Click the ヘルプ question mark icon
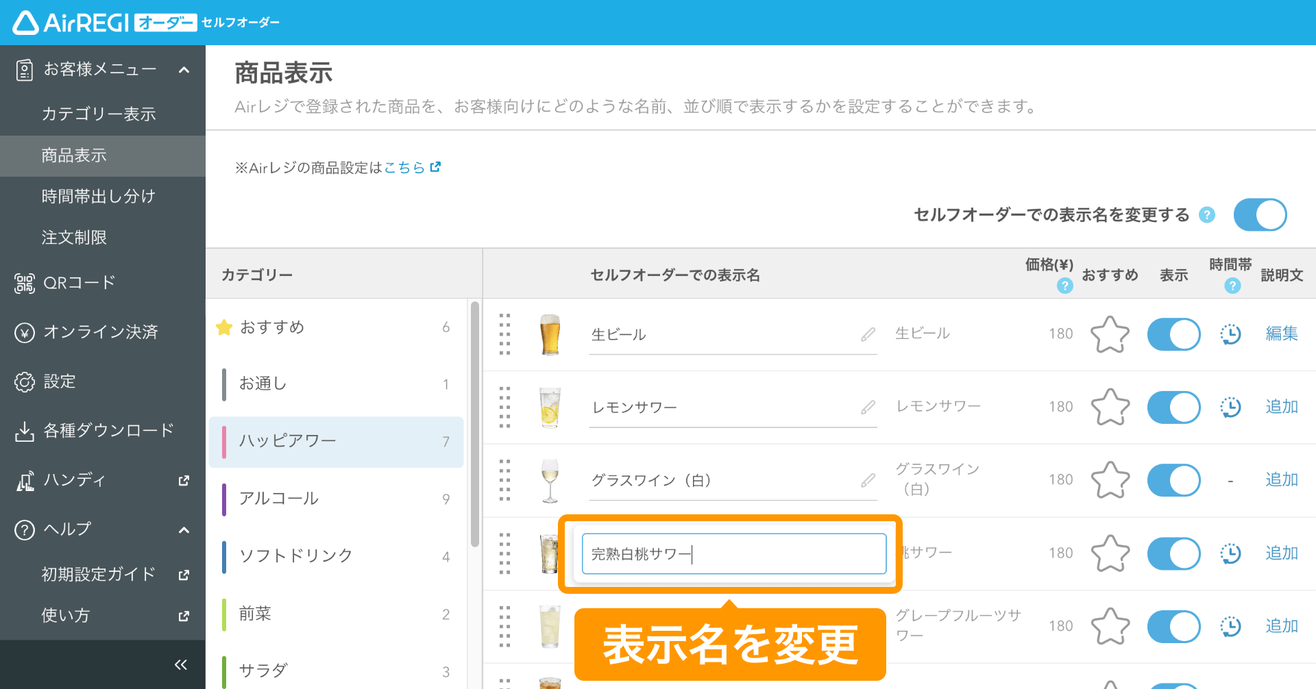Screen dimensions: 1316x689 (25, 530)
